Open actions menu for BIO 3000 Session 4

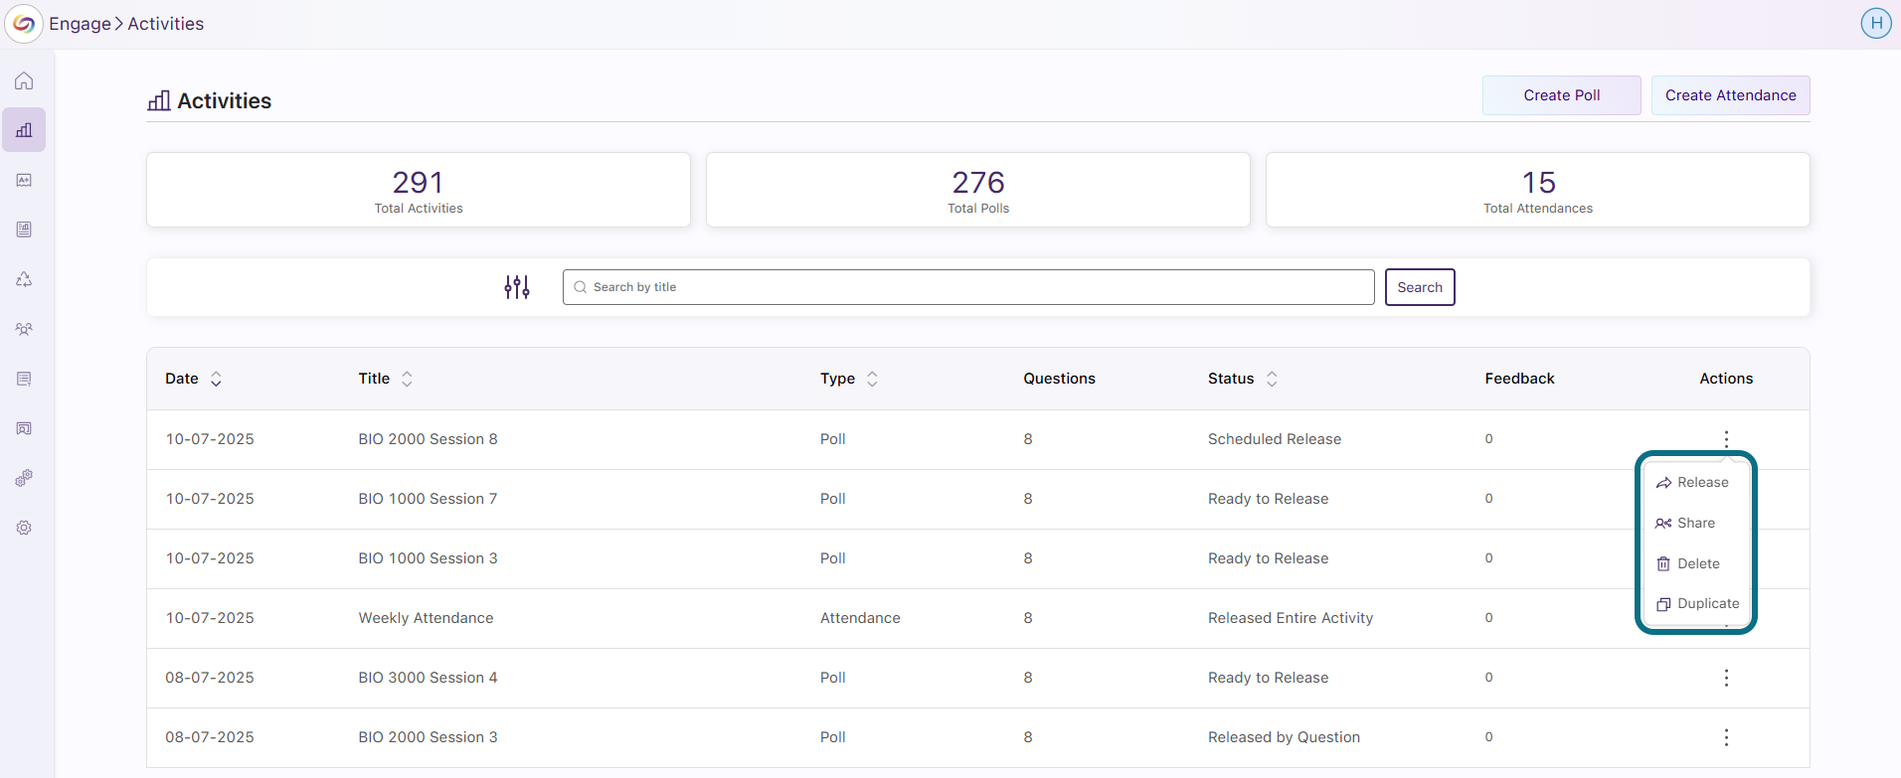1726,678
